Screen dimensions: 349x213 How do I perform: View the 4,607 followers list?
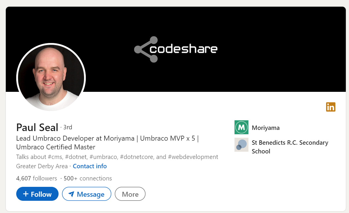click(x=37, y=178)
